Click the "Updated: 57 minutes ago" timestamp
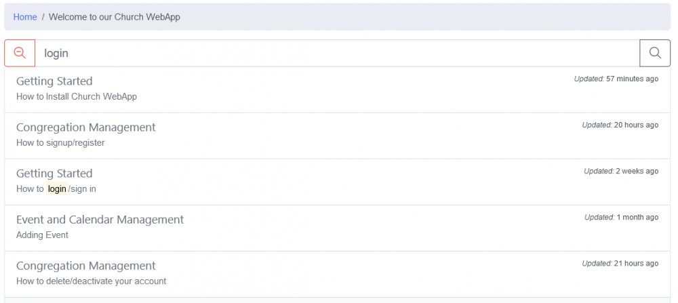 (x=616, y=79)
